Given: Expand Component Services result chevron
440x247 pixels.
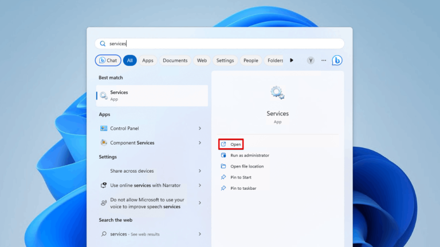Looking at the screenshot, I should pos(200,143).
